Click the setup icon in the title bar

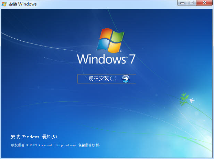pyautogui.click(x=4, y=4)
